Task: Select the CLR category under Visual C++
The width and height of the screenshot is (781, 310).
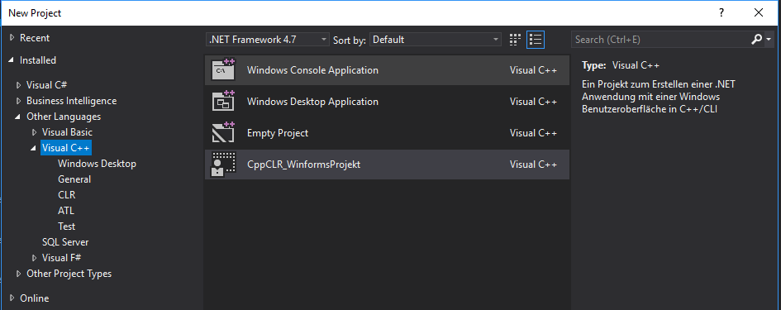Action: (x=67, y=195)
